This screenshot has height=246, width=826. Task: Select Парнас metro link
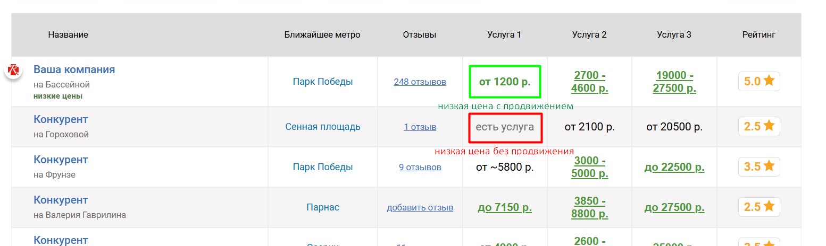(322, 207)
